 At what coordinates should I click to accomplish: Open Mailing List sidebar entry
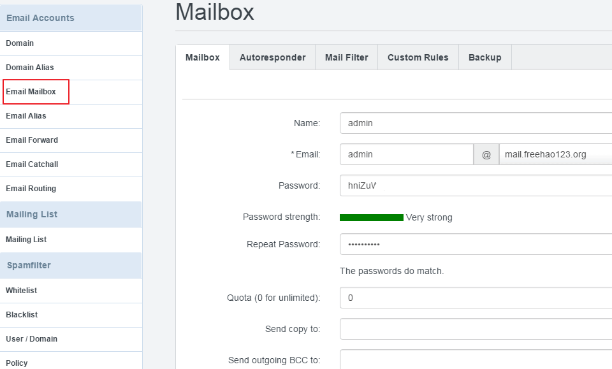[71, 240]
